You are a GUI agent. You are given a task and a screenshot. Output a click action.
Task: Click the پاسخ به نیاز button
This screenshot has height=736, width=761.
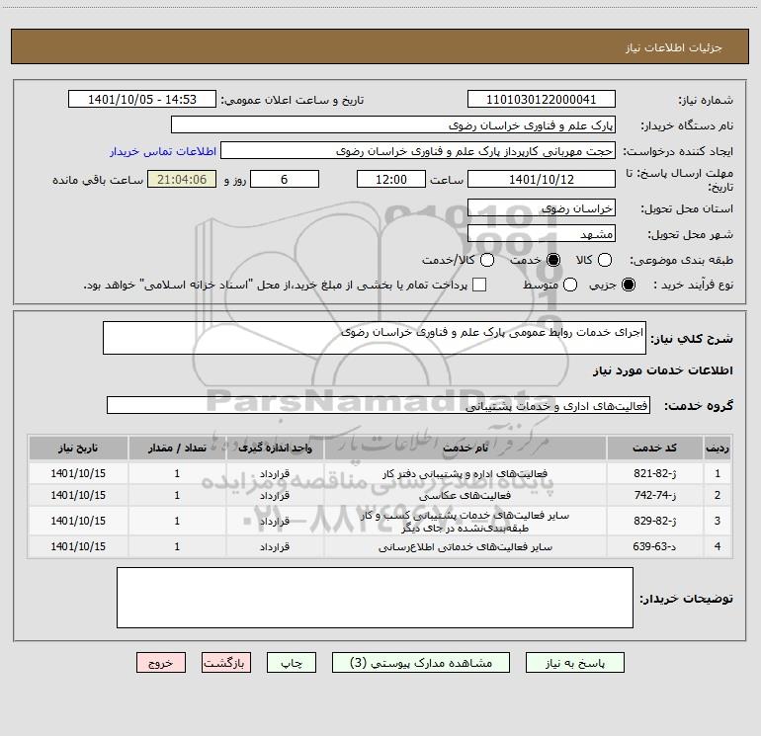(575, 663)
